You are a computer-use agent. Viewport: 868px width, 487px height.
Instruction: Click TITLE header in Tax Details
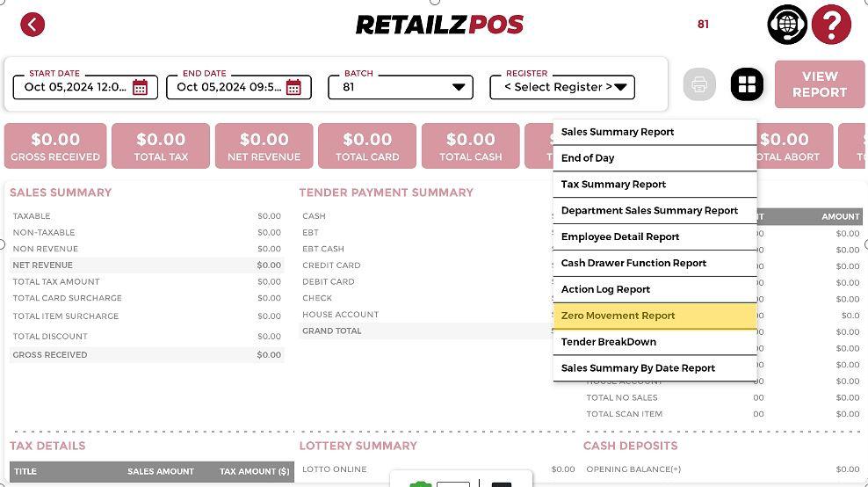25,471
